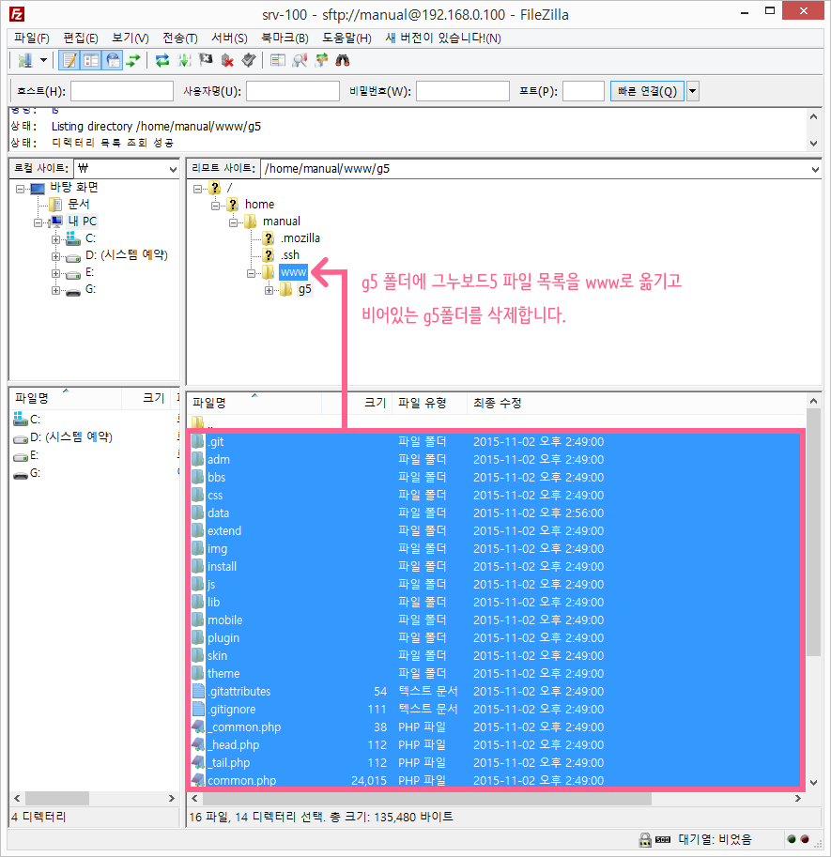
Task: Select .gitignore file in remote list
Action: click(497, 709)
